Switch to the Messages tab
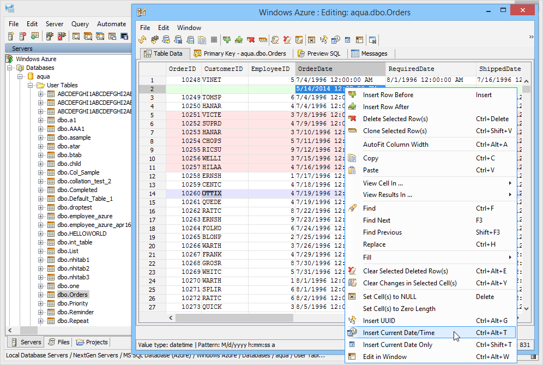 coord(370,53)
